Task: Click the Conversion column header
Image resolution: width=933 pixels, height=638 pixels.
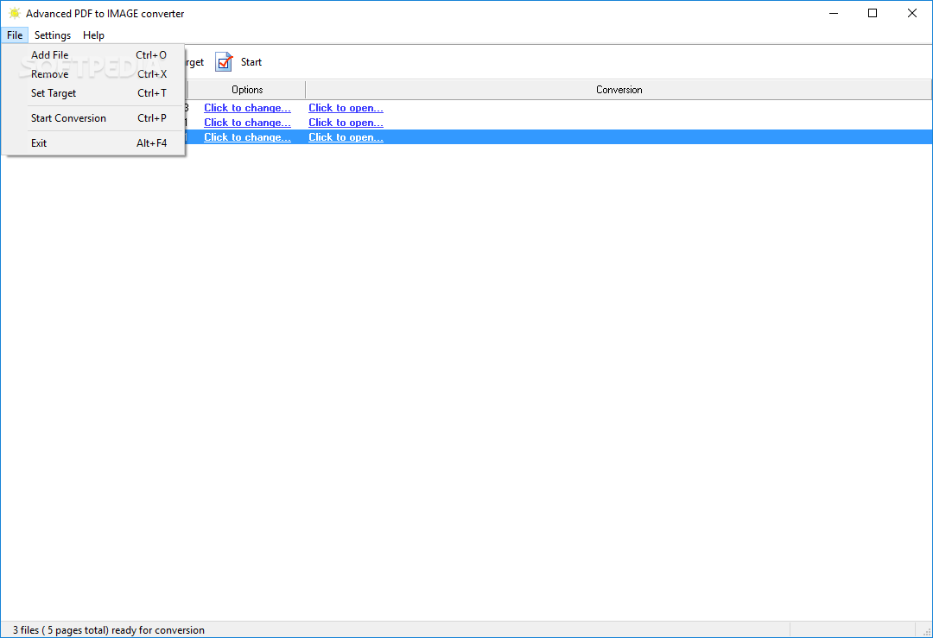Action: pyautogui.click(x=619, y=90)
